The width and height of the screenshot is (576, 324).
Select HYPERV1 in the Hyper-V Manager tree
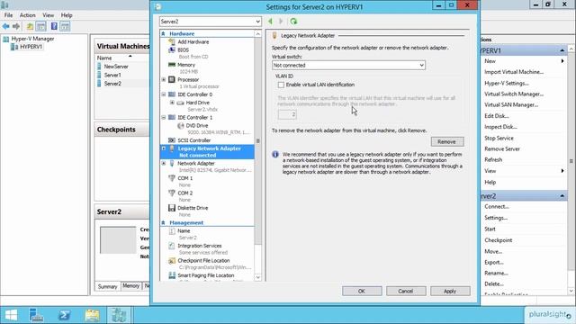[31, 47]
